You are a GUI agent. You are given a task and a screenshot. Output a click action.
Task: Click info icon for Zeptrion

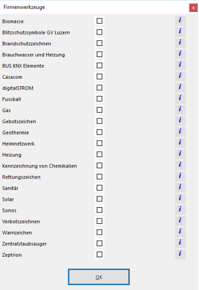point(180,254)
